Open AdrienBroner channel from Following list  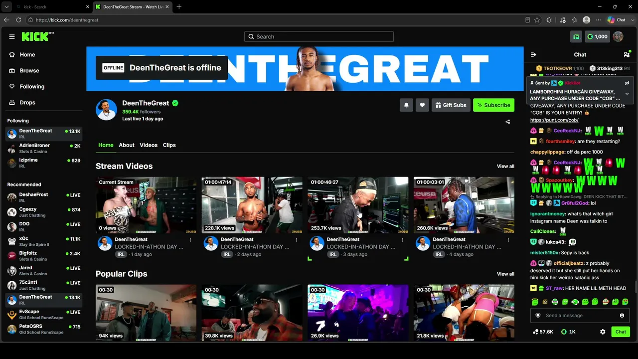(43, 149)
